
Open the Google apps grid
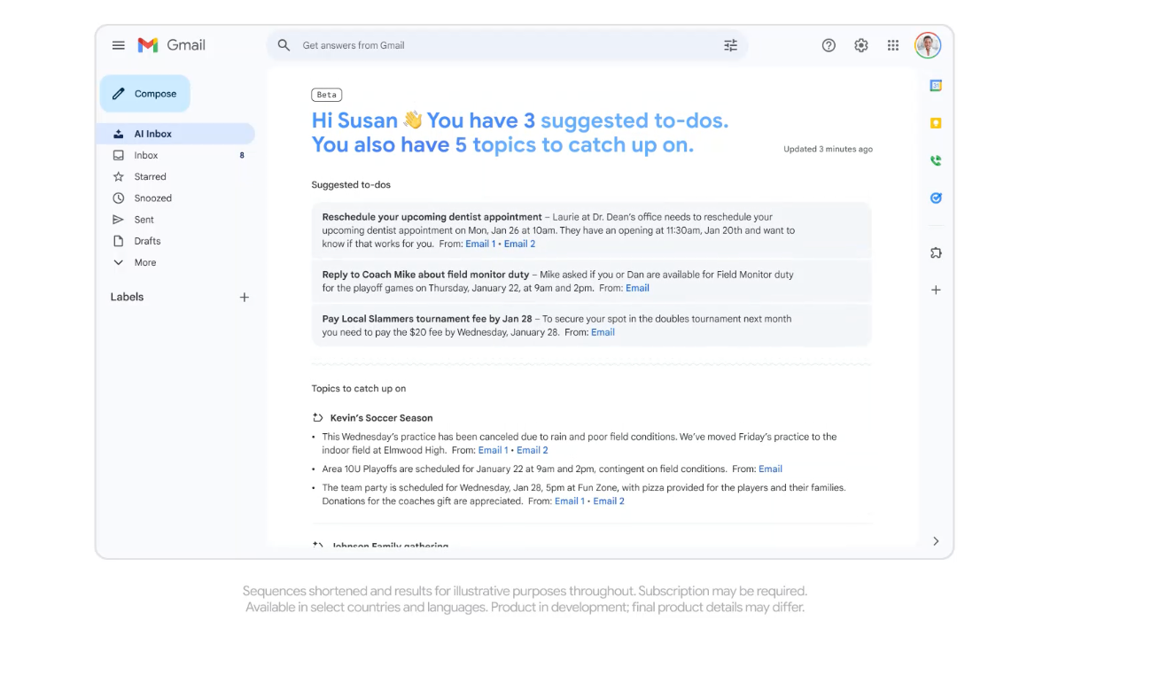(x=893, y=45)
